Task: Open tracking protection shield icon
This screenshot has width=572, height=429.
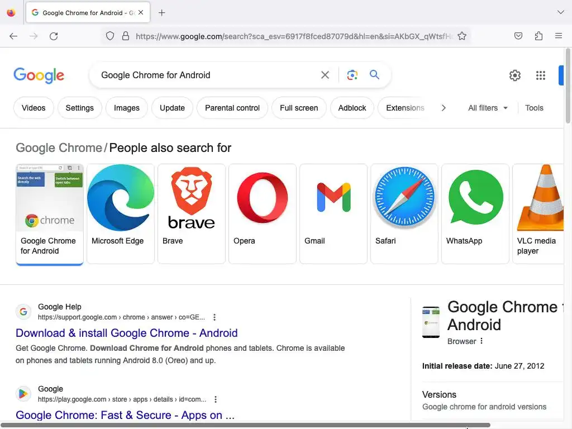Action: tap(110, 36)
